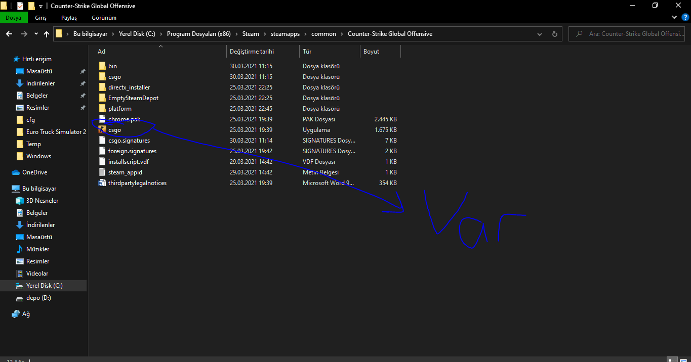Open pinned İndirilenler under Hızlı erişim

pos(40,83)
